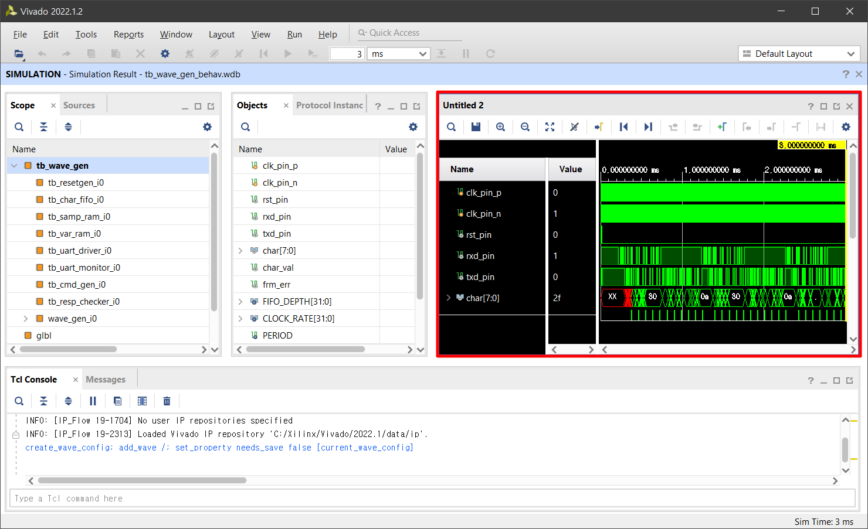Save the waveform configuration
The height and width of the screenshot is (529, 868).
click(x=476, y=127)
